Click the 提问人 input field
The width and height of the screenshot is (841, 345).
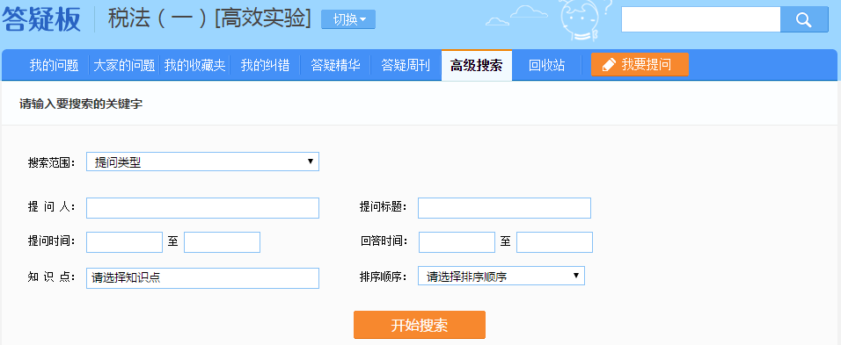coord(202,207)
